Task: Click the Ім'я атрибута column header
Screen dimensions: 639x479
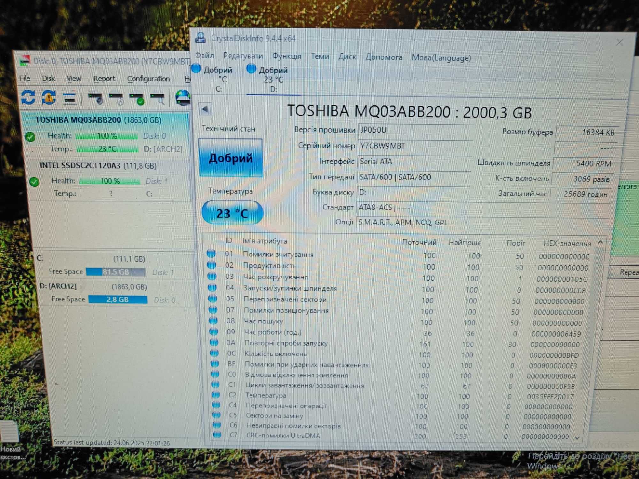Action: (265, 241)
